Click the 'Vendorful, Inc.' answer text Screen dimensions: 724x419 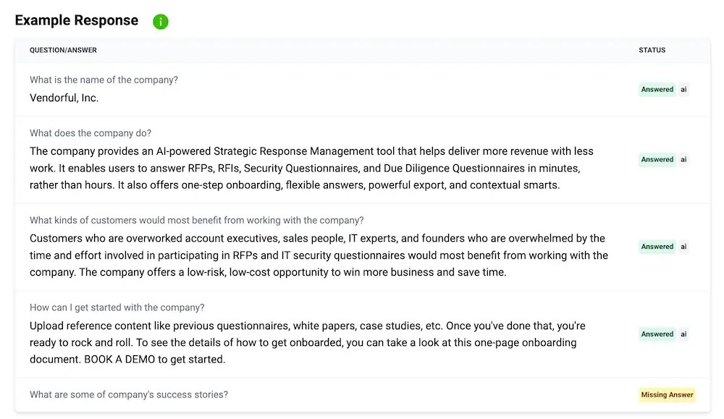point(64,98)
